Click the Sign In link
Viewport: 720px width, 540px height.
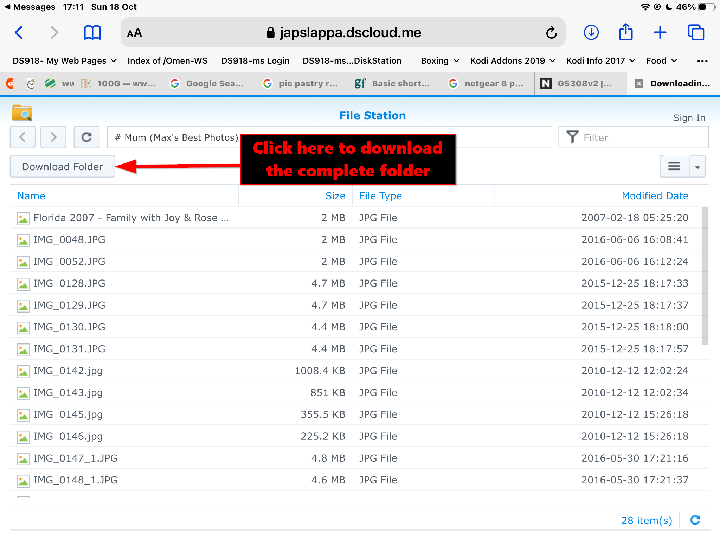coord(689,118)
